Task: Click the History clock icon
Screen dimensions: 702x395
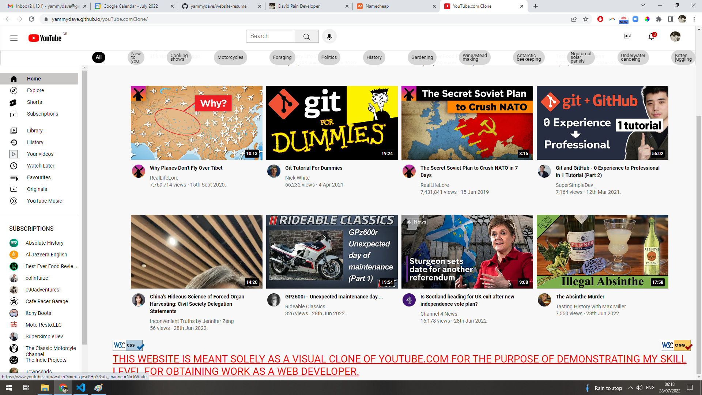Action: 14,142
